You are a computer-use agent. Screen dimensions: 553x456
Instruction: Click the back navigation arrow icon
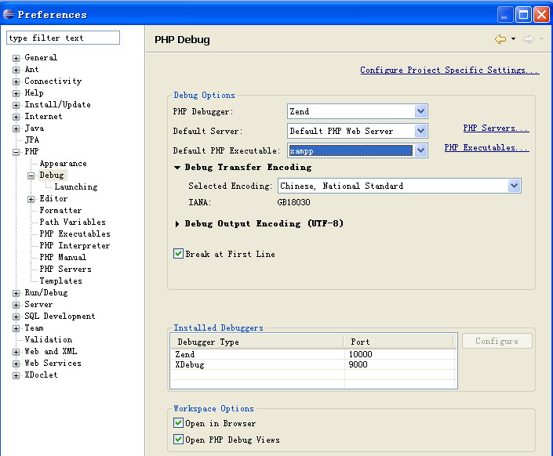(500, 39)
